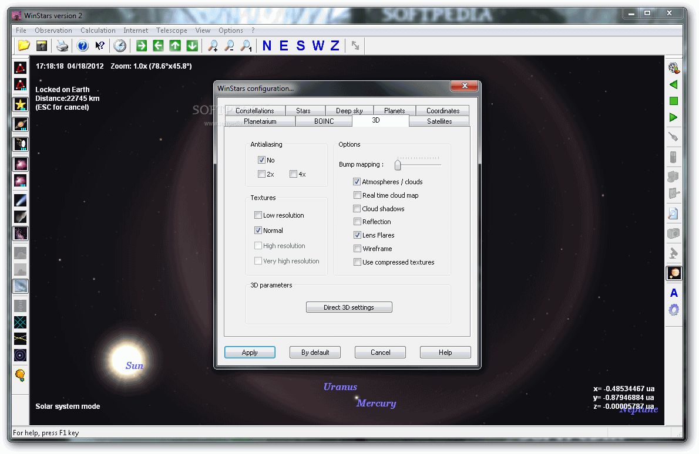Enable Use compressed textures
Viewport: 699px width, 454px height.
(x=357, y=262)
